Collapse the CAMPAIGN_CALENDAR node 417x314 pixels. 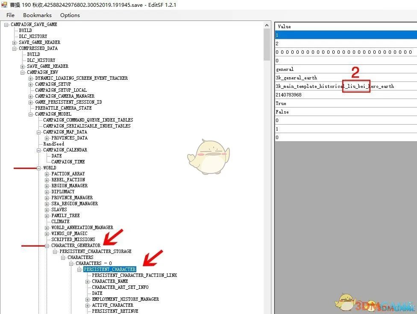click(39, 150)
